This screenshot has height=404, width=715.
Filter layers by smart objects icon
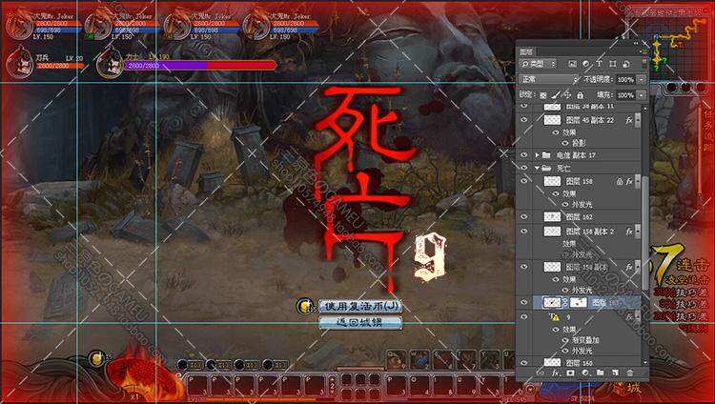tap(626, 64)
